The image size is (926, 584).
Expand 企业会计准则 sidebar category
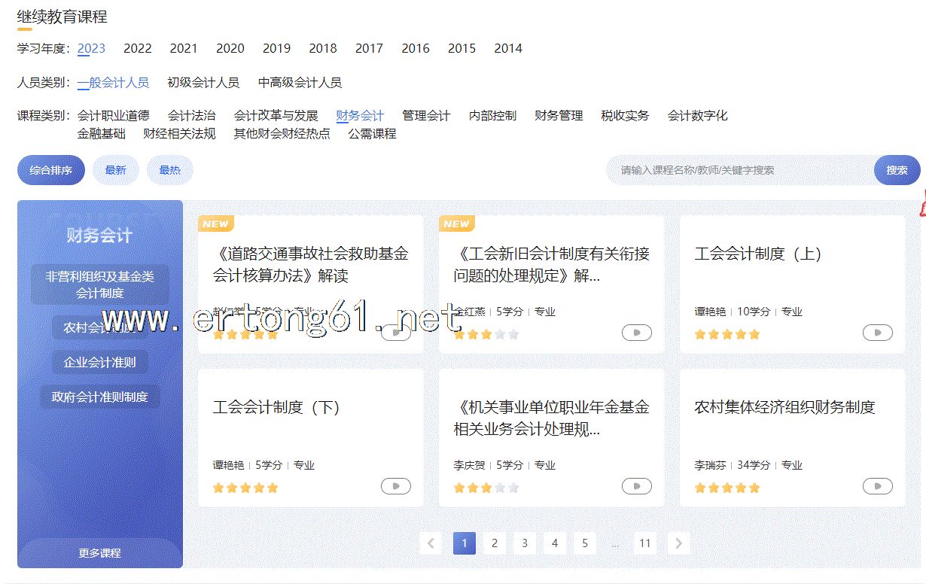click(x=100, y=362)
